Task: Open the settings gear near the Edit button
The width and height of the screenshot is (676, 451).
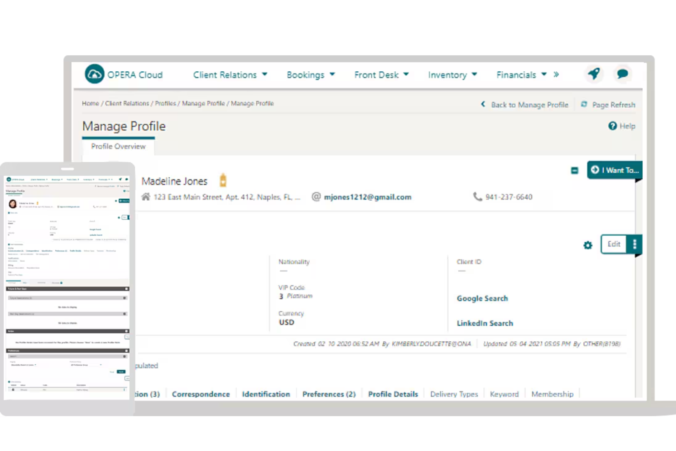Action: 587,245
